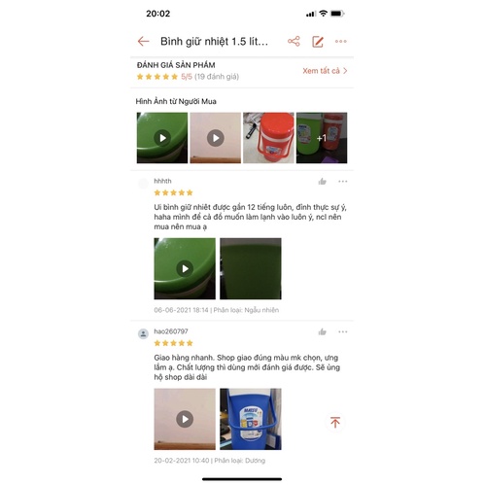Viewport: 485px width, 485px height.
Task: Open the blue thermos photo in review
Action: click(251, 419)
